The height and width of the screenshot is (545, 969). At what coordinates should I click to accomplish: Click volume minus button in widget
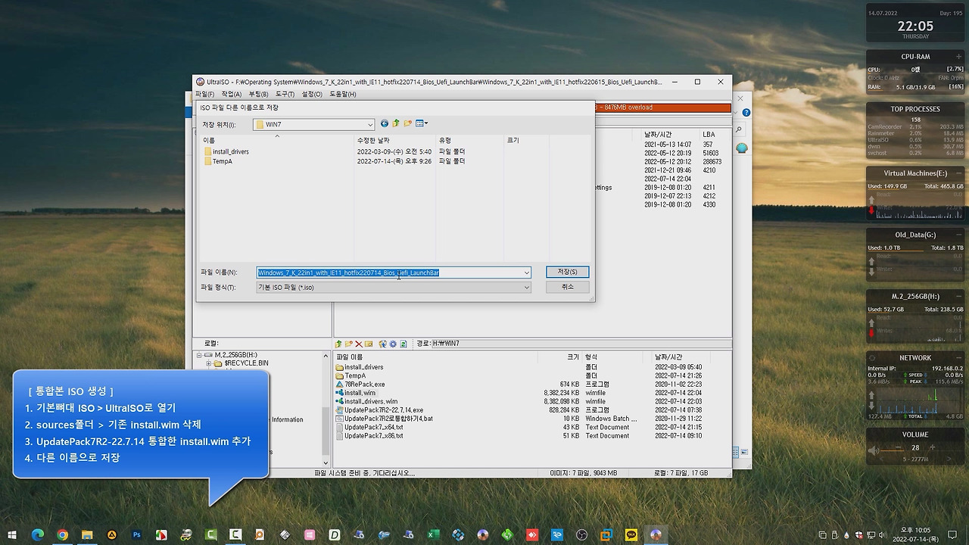tap(899, 447)
